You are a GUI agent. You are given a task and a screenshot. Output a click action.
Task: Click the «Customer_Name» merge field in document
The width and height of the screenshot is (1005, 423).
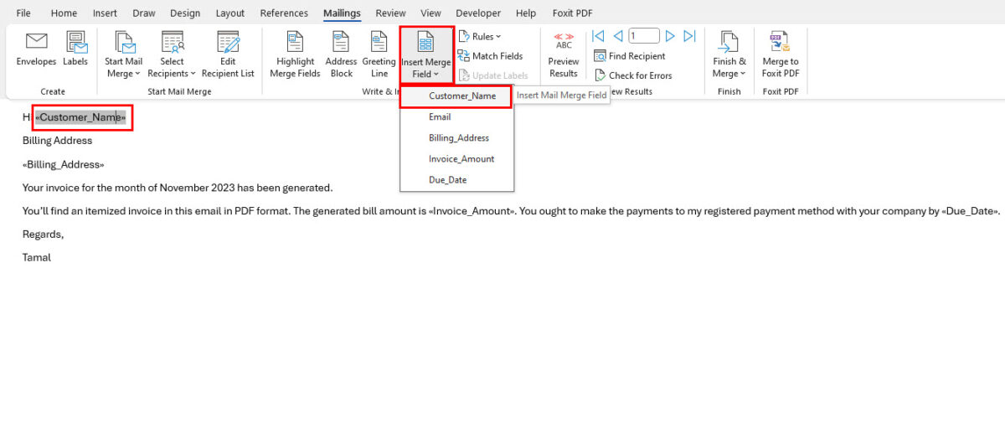pyautogui.click(x=80, y=118)
